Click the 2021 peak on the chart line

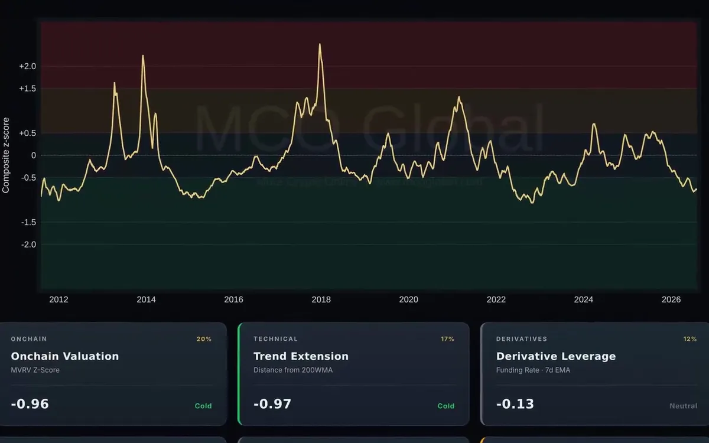pos(459,97)
